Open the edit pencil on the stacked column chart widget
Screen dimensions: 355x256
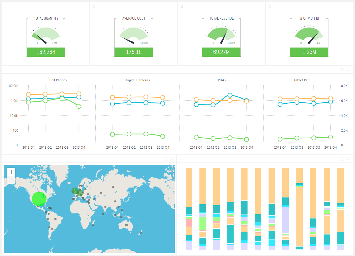coord(341,159)
